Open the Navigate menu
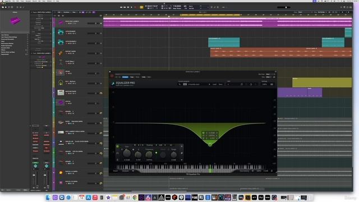The width and height of the screenshot is (359, 202). click(28, 1)
